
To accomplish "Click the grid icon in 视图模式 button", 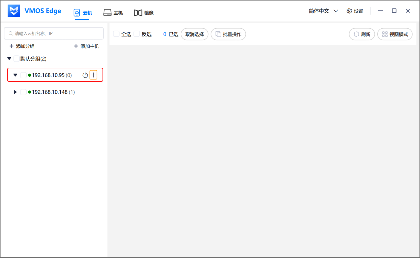I will (385, 34).
